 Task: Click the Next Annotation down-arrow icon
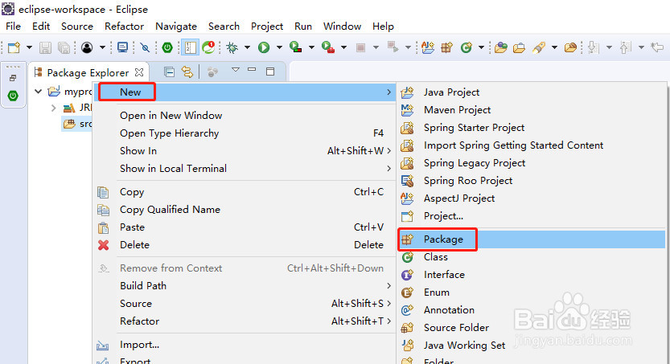[x=593, y=47]
